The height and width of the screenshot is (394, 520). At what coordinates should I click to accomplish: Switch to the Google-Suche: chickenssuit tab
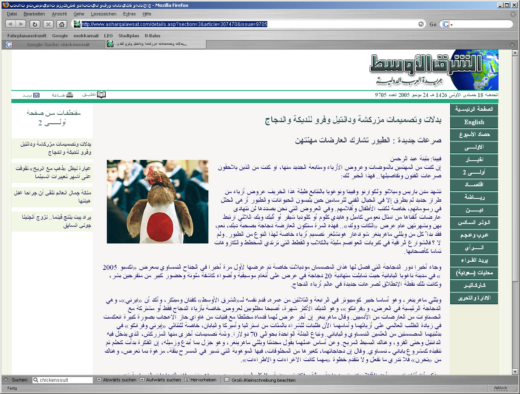tap(54, 45)
